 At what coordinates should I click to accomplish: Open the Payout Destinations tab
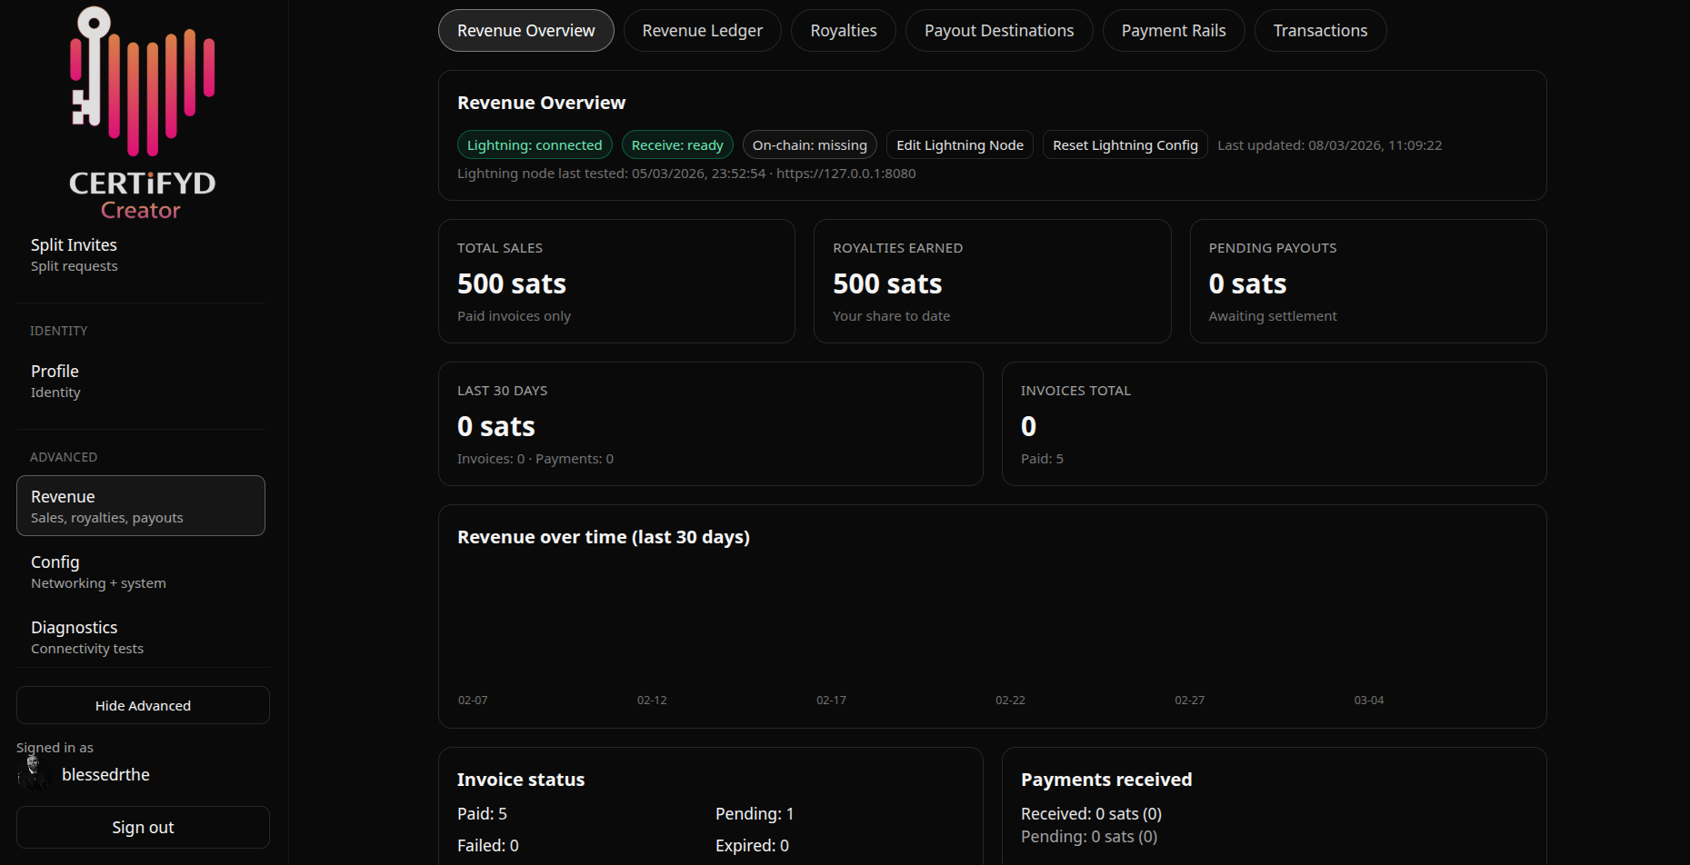click(998, 30)
